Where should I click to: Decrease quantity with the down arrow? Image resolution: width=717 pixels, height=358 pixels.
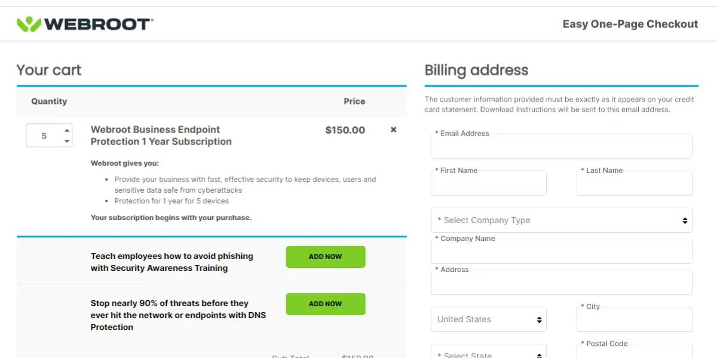[67, 141]
